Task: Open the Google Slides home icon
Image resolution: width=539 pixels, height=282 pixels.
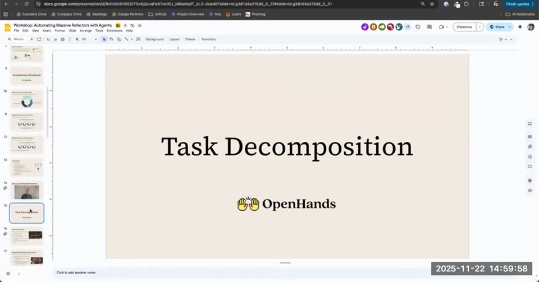Action: [7, 27]
